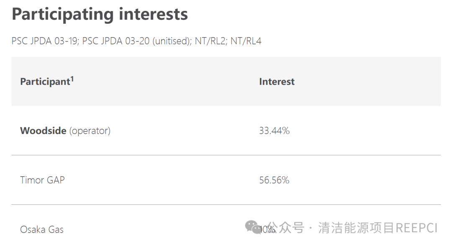Click the 清洁能源项目REEPCI watermark text
The height and width of the screenshot is (246, 452).
[378, 228]
